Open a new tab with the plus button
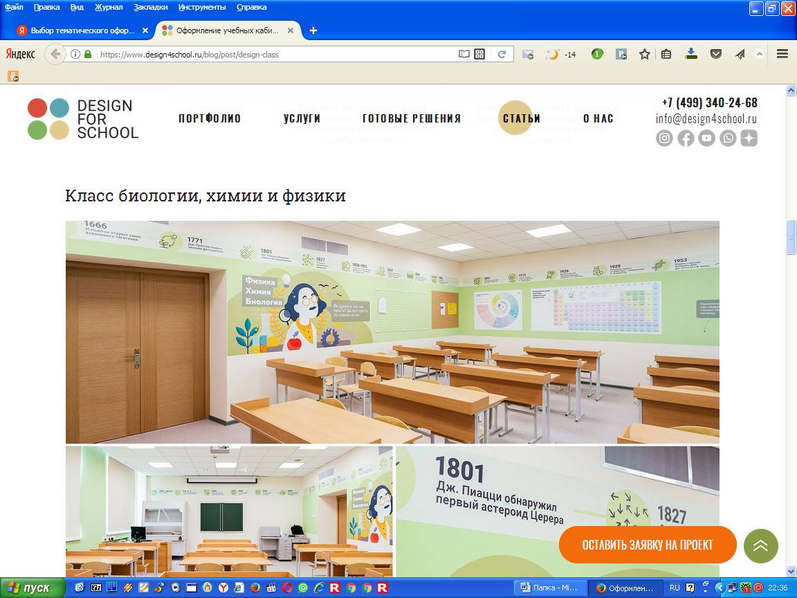 [x=313, y=30]
